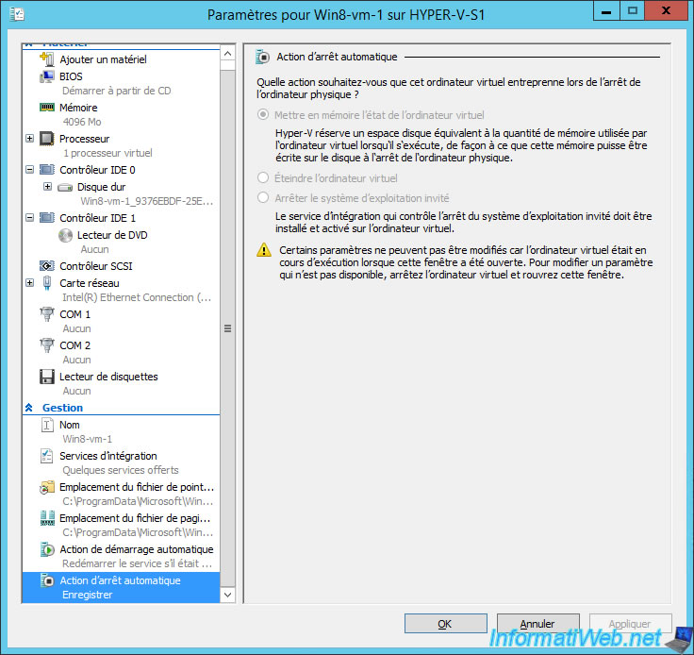Click the Contrôleur IDE 1 icon
The width and height of the screenshot is (694, 655).
(x=47, y=218)
